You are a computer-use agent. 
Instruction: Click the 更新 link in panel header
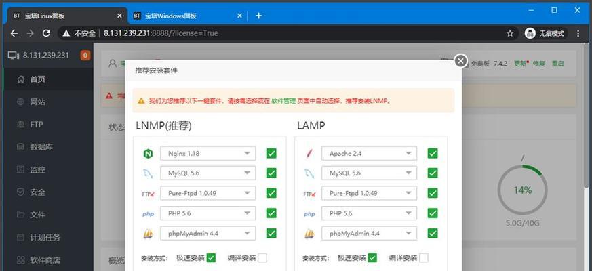tap(520, 64)
